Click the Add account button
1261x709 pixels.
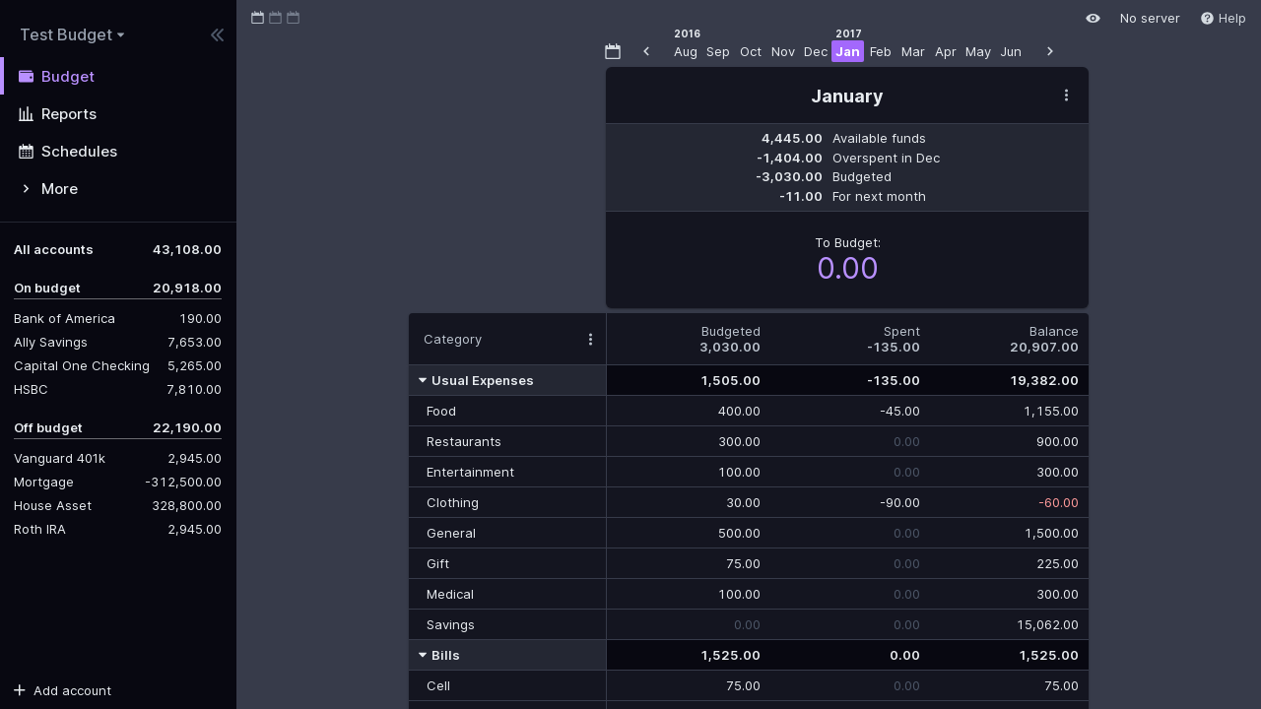62,690
